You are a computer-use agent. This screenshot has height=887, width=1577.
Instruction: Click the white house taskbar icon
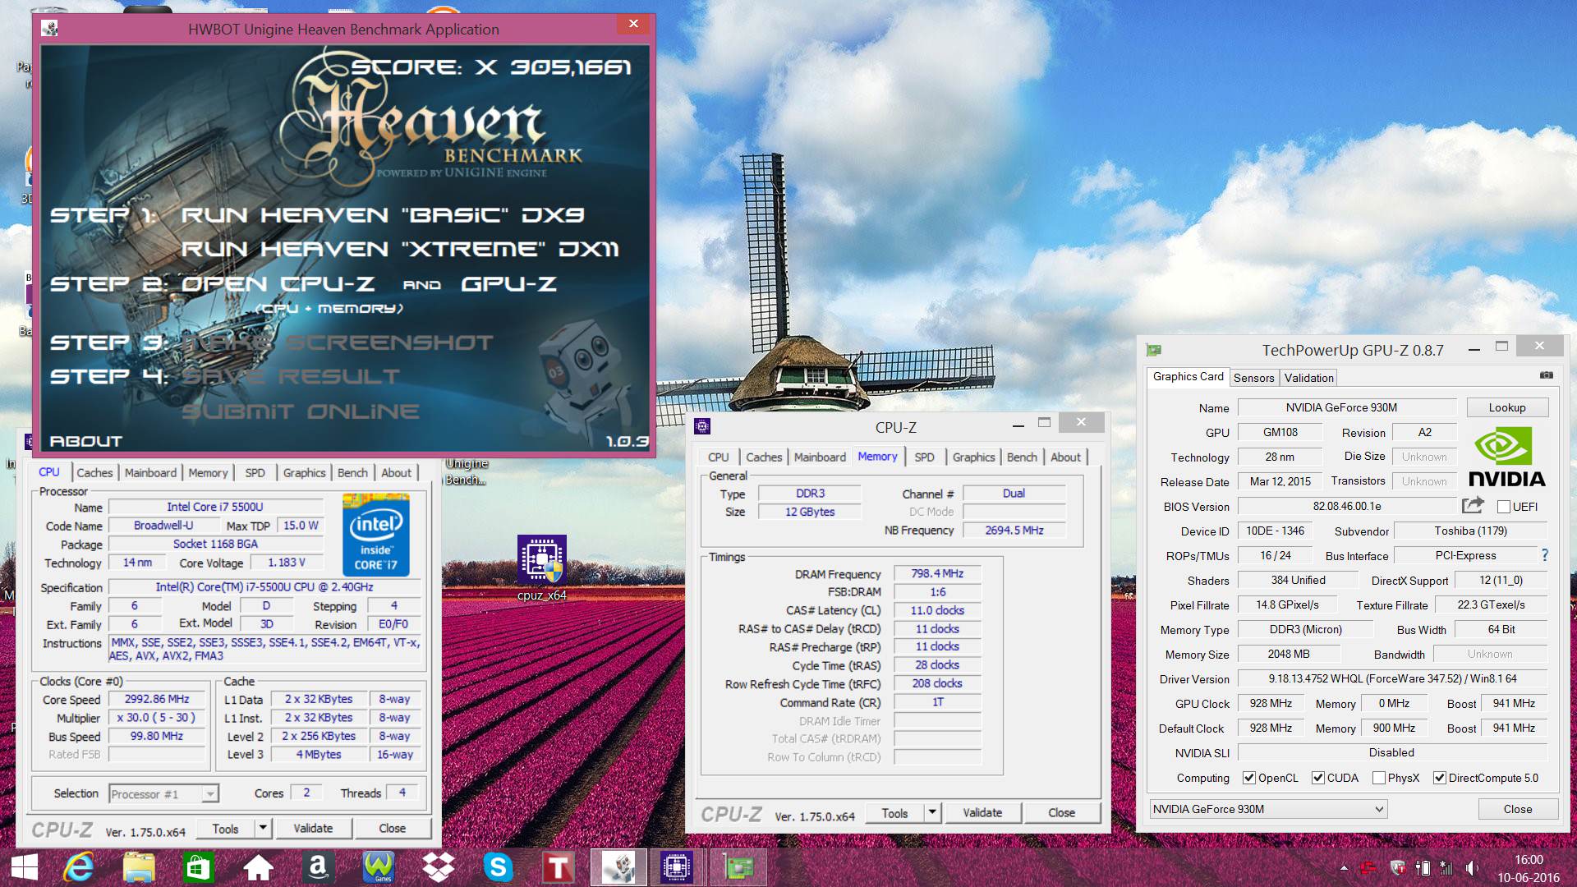pyautogui.click(x=258, y=867)
